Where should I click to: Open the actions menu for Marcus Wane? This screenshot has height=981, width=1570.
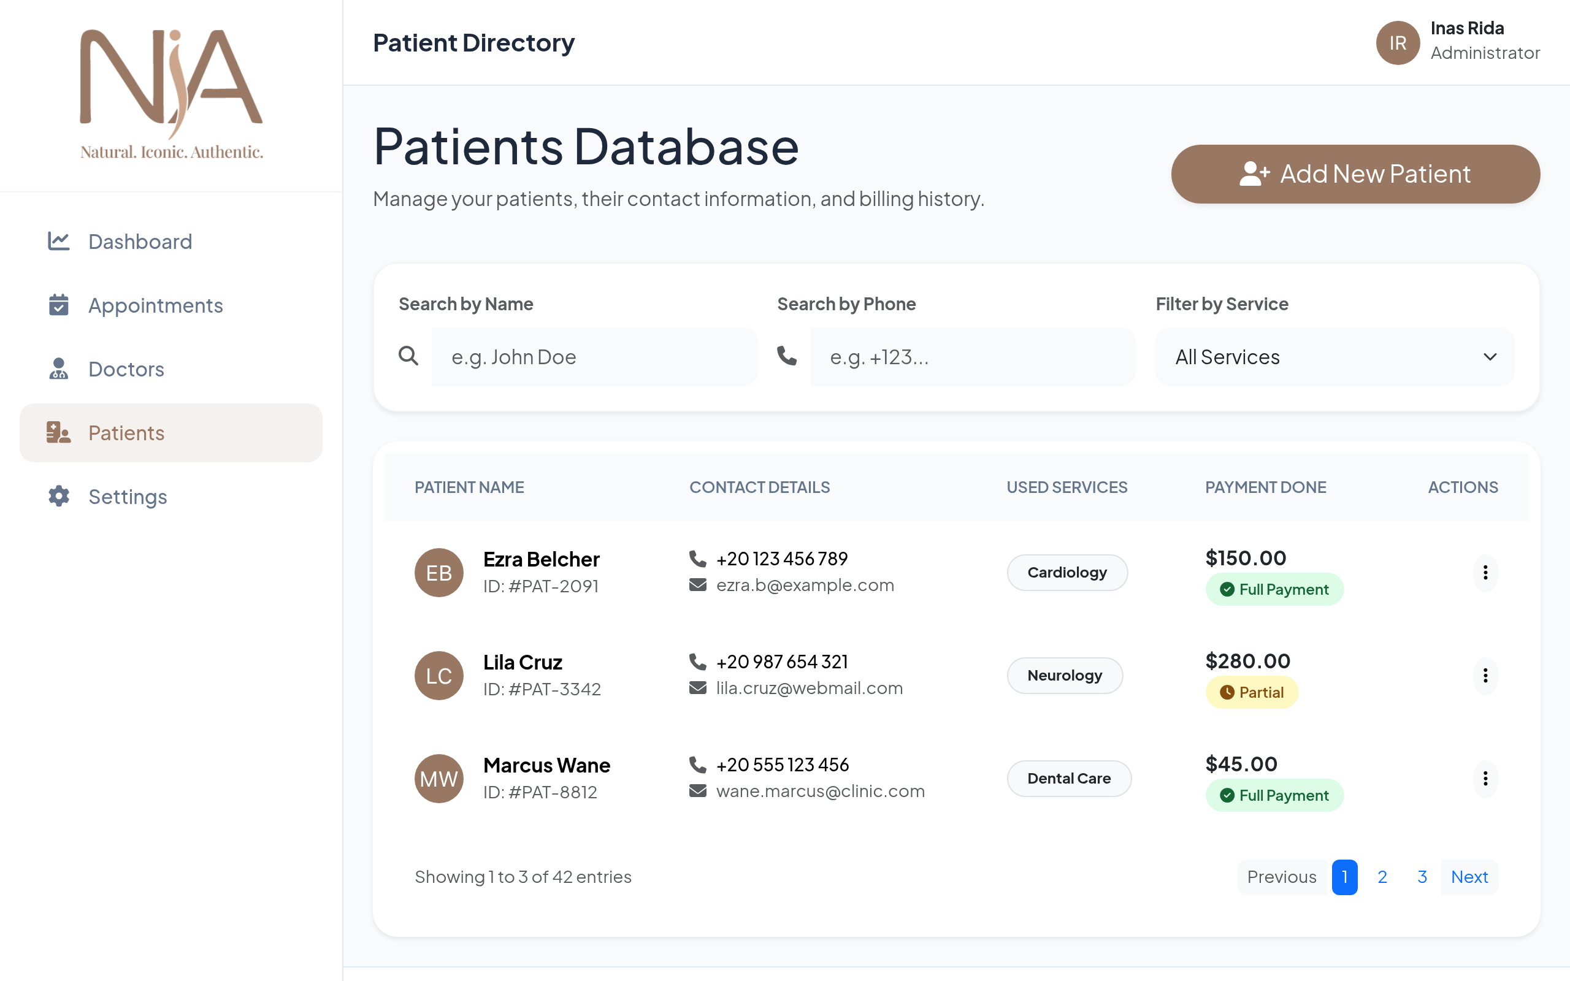pyautogui.click(x=1485, y=779)
